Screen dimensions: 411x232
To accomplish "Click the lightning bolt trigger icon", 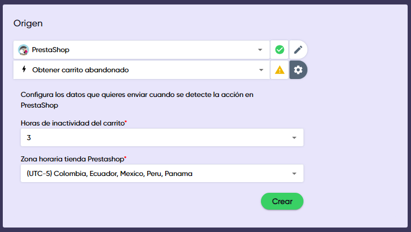I will (24, 70).
